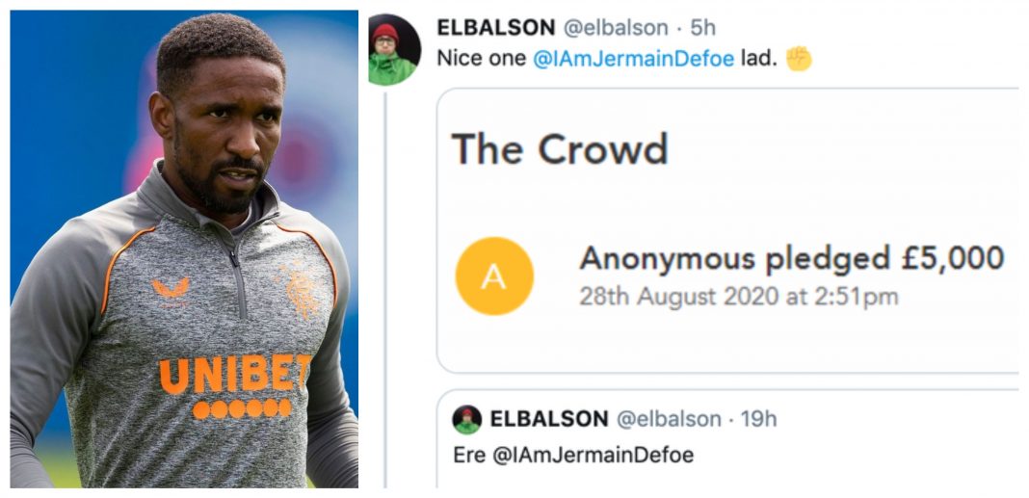This screenshot has height=498, width=1029.
Task: Open the @IAmJermainDefoe mention in quoted tweet
Action: [x=593, y=456]
